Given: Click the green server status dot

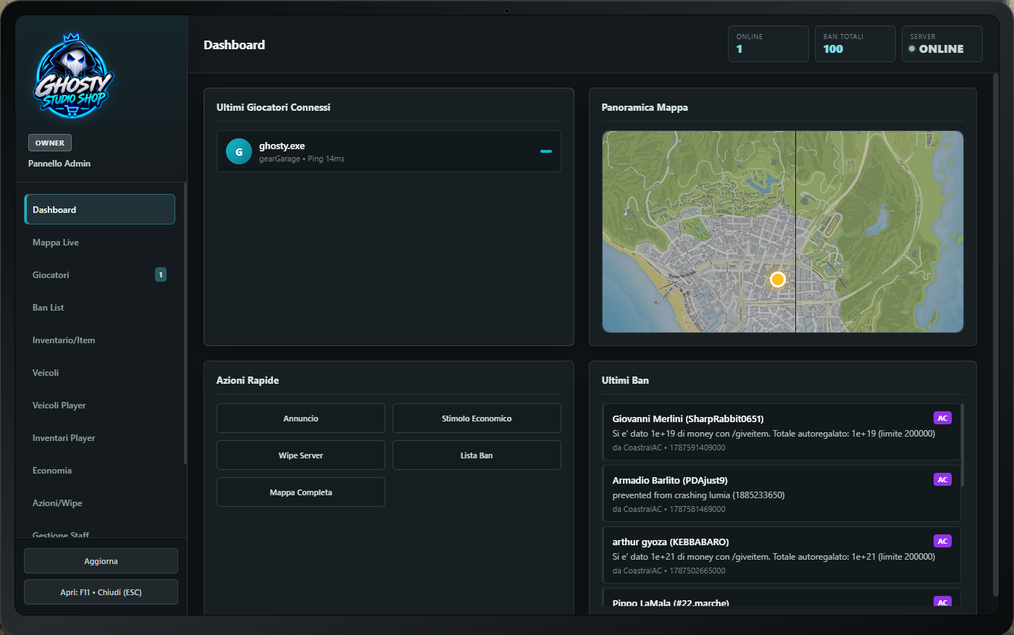Looking at the screenshot, I should coord(912,49).
